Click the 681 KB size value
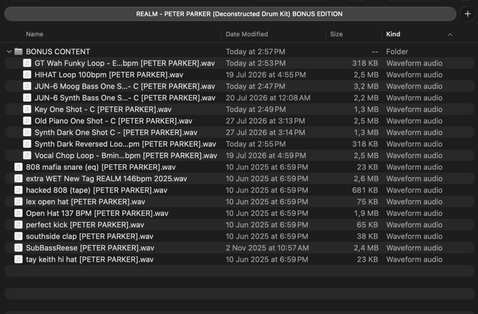This screenshot has width=478, height=314. pyautogui.click(x=365, y=190)
